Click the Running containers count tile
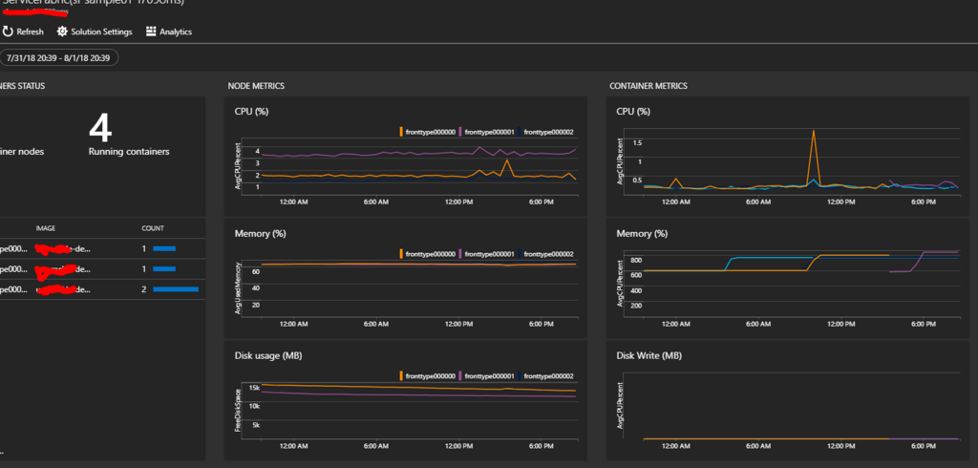The image size is (978, 468). click(x=129, y=136)
